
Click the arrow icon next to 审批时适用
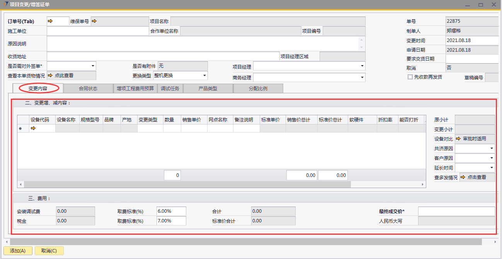point(458,139)
